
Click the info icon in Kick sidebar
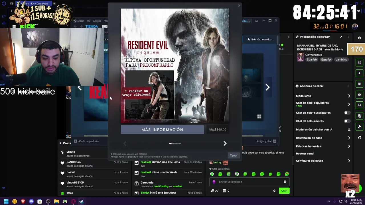[x=359, y=38]
